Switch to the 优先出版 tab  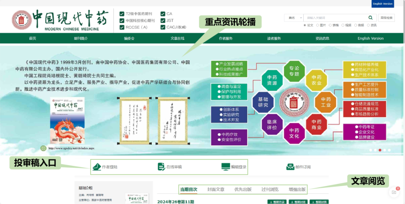click(x=243, y=189)
